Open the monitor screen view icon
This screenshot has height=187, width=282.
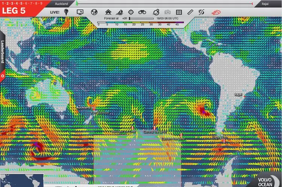tap(80, 12)
